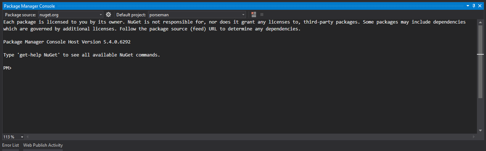Screen dimensions: 486x151
Task: Click the horizontal scrollbar left arrow
Action: click(x=27, y=137)
